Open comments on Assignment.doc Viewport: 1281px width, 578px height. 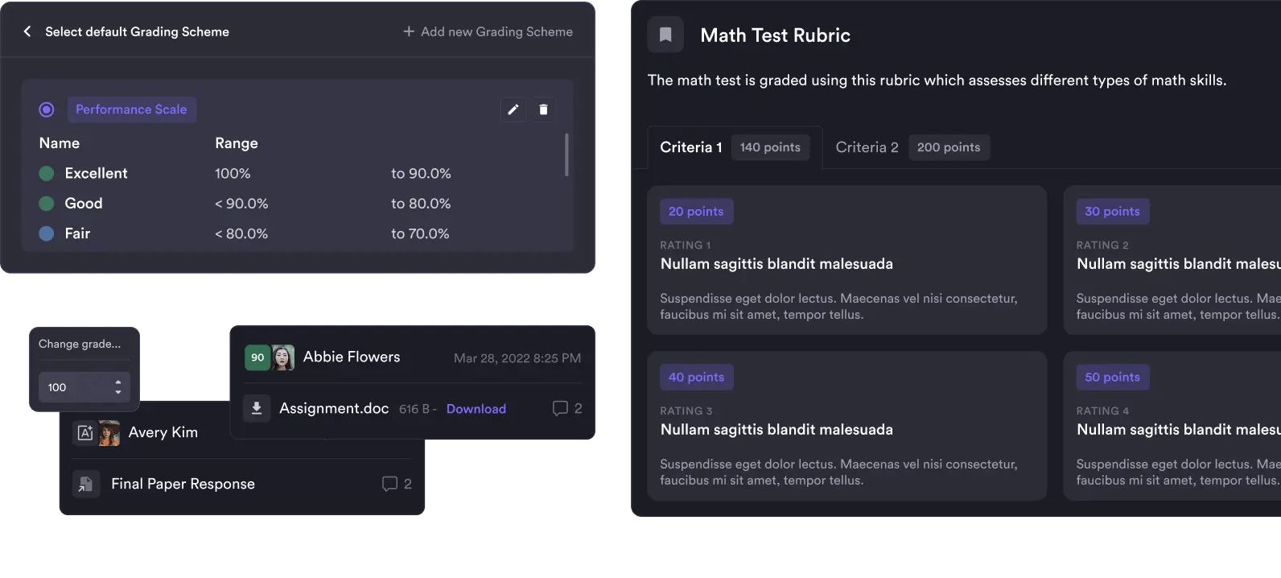[x=566, y=408]
